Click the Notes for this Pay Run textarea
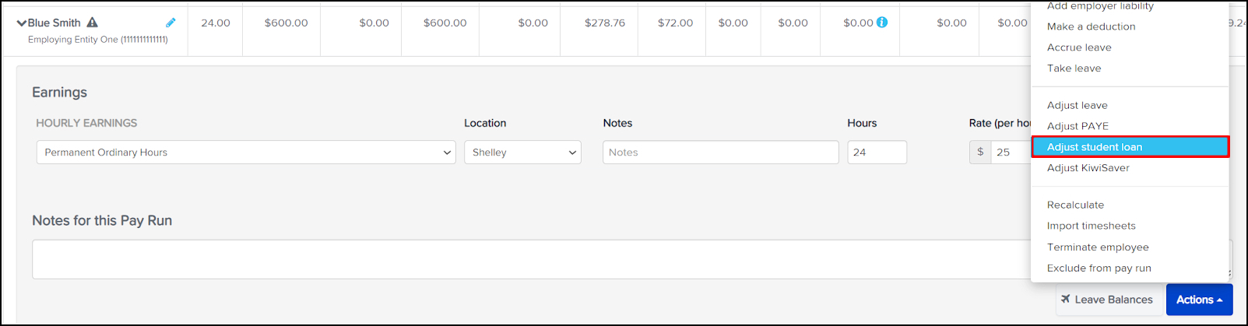Image resolution: width=1248 pixels, height=326 pixels. [x=529, y=259]
